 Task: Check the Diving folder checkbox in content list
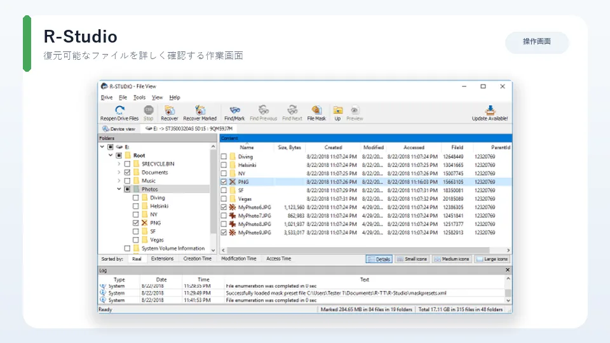pyautogui.click(x=224, y=157)
